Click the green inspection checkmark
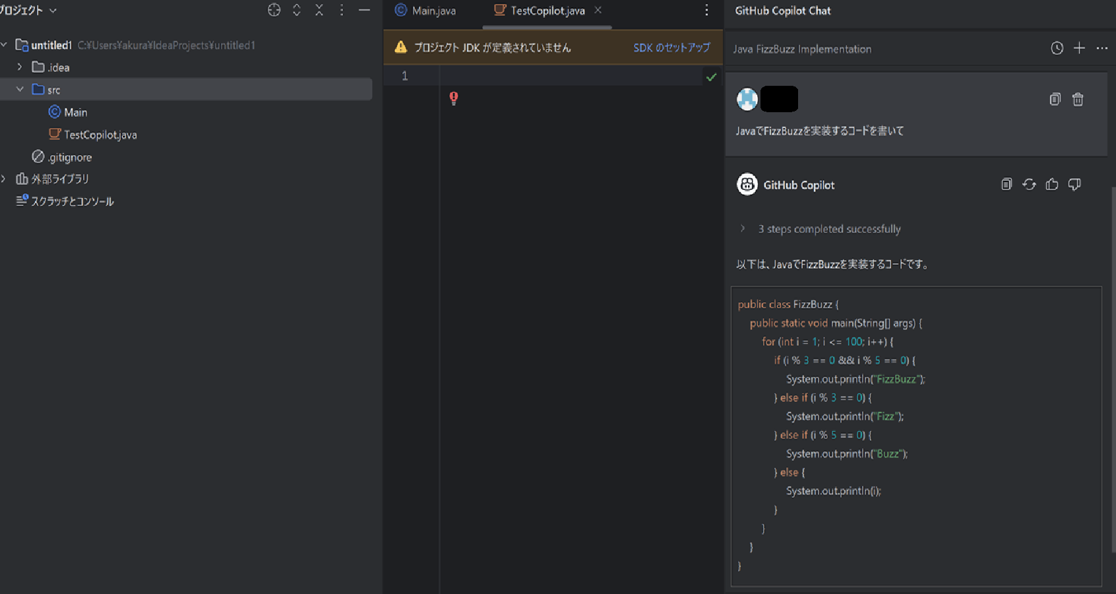 pyautogui.click(x=711, y=77)
